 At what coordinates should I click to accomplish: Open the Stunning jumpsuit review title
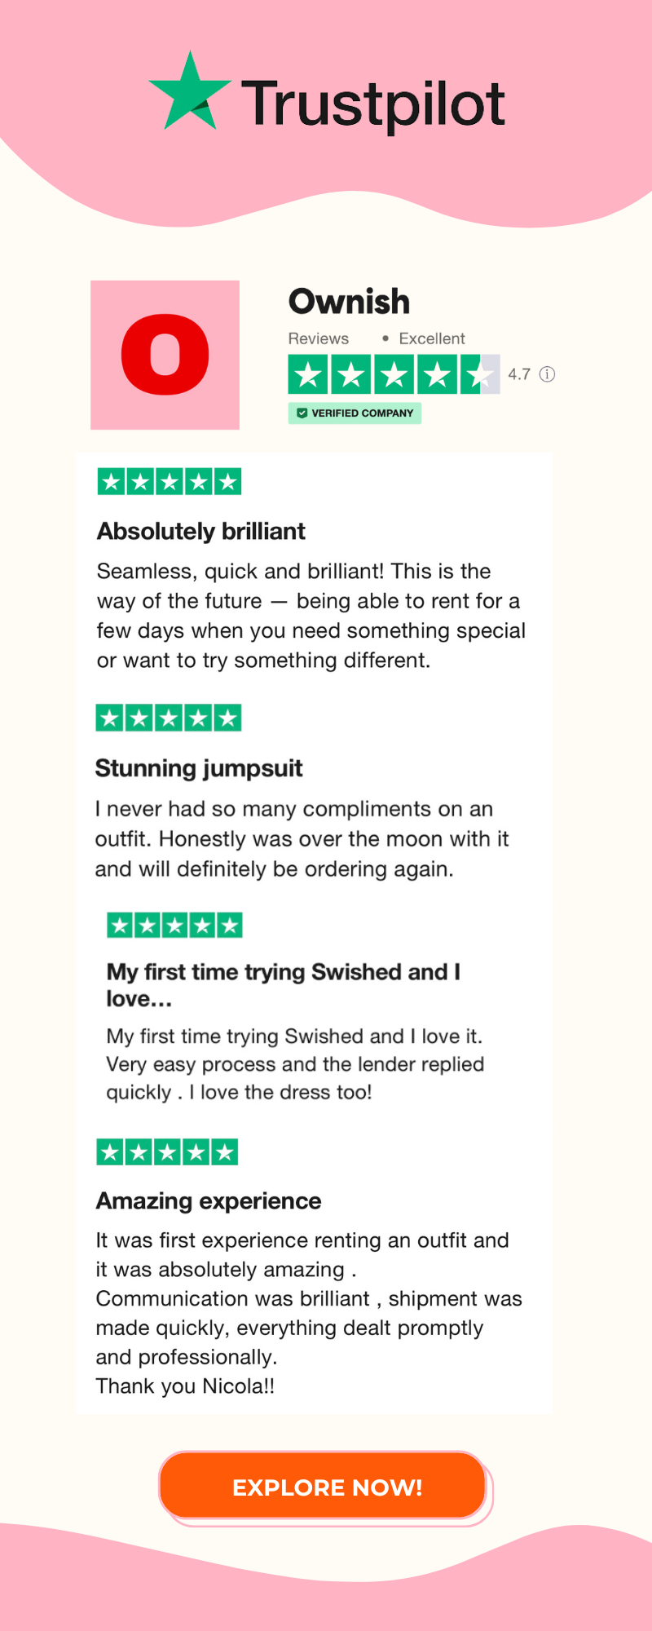199,768
